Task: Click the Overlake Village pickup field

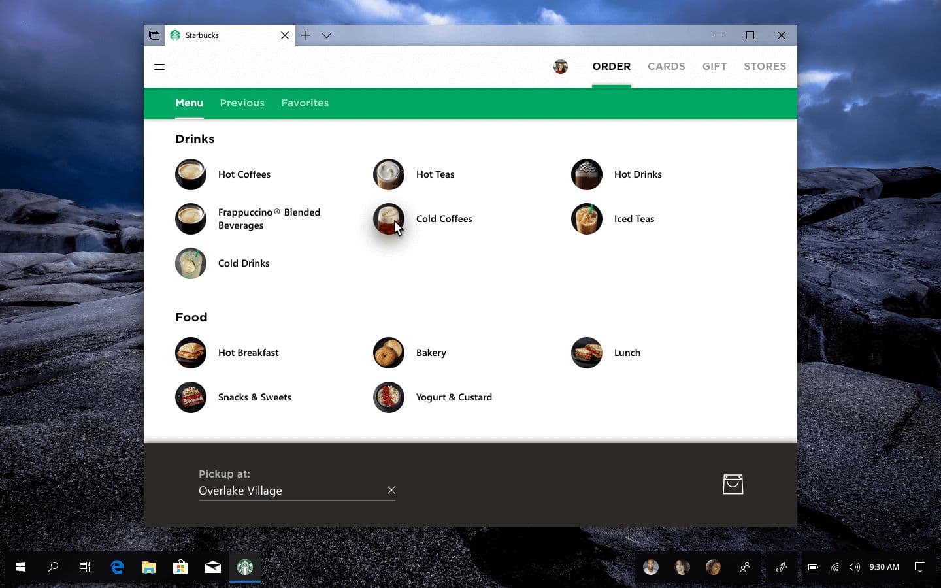Action: pos(288,491)
